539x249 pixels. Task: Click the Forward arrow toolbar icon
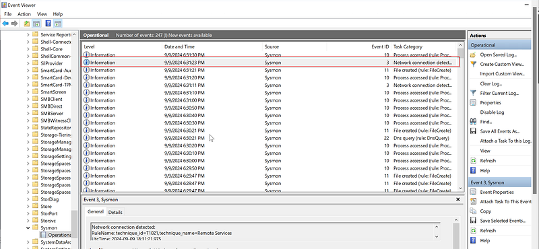point(14,24)
